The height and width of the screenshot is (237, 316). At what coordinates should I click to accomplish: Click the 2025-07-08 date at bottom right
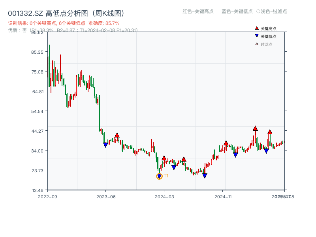(x=283, y=196)
